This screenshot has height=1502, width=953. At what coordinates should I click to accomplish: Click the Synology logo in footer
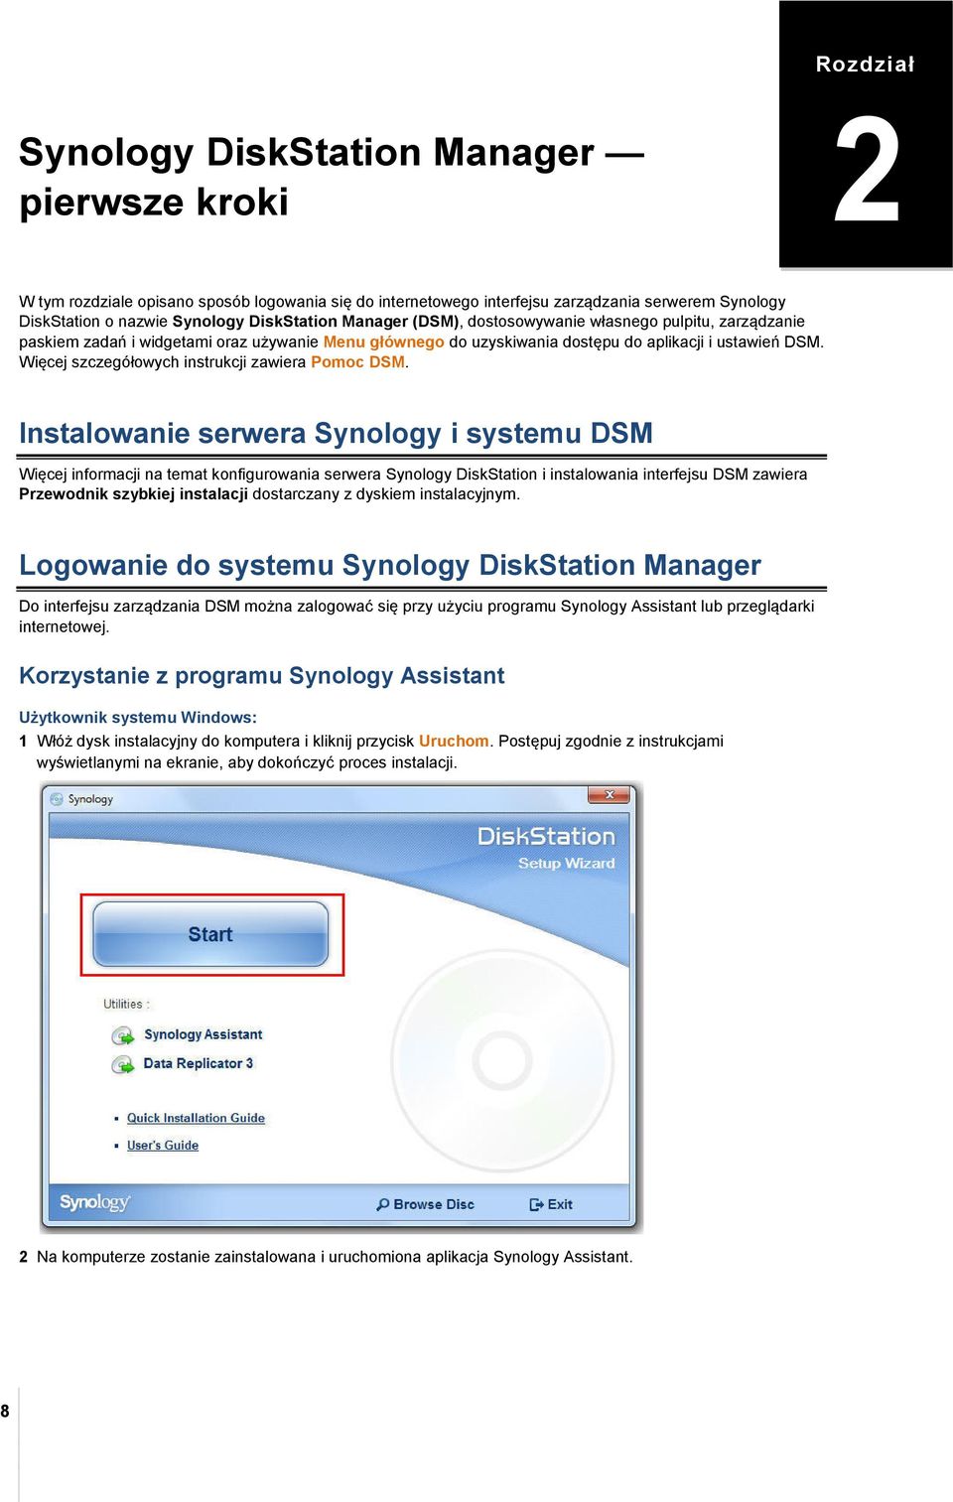[94, 1202]
